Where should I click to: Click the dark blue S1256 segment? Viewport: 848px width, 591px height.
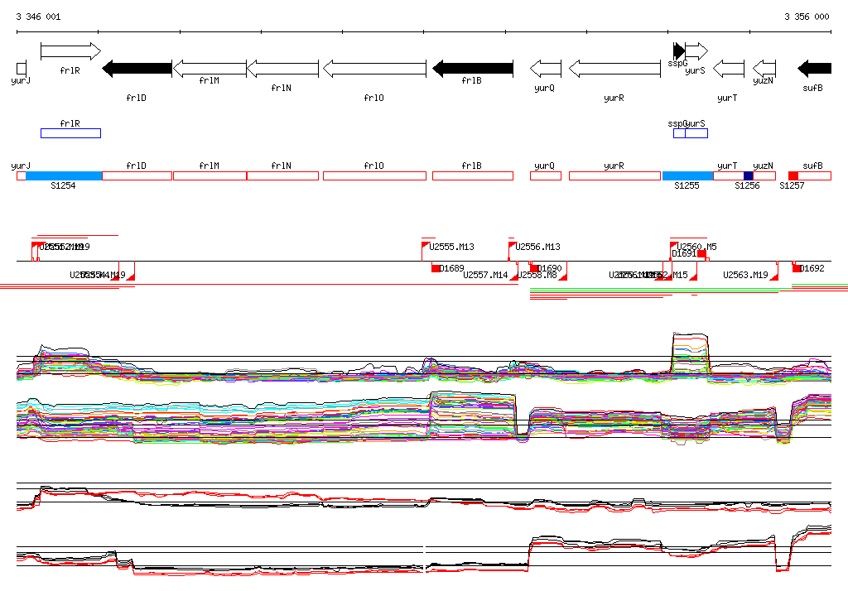(749, 175)
